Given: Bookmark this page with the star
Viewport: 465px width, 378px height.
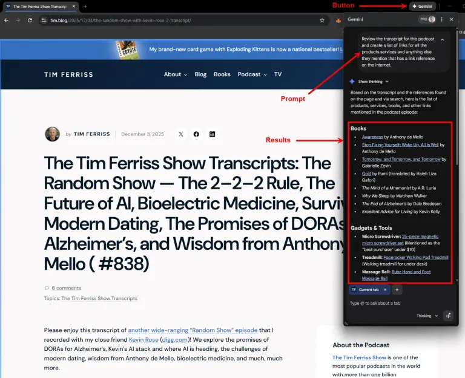Looking at the screenshot, I should [x=322, y=20].
